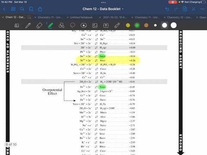
Task: Select the Chem 12 - Dat tab
Action: pos(15,17)
